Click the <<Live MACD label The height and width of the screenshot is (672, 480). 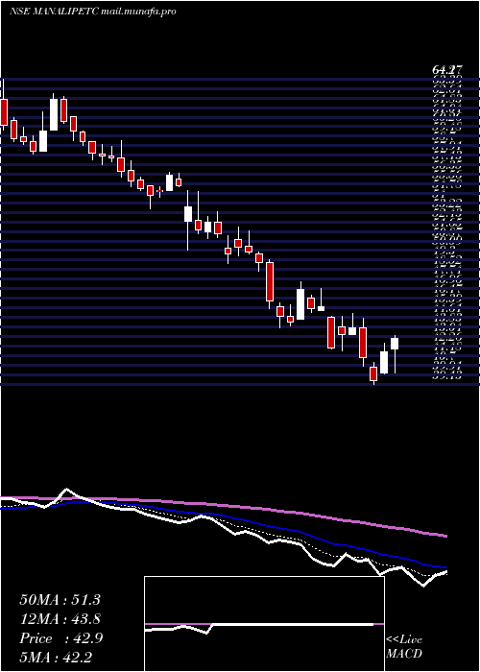[x=404, y=647]
